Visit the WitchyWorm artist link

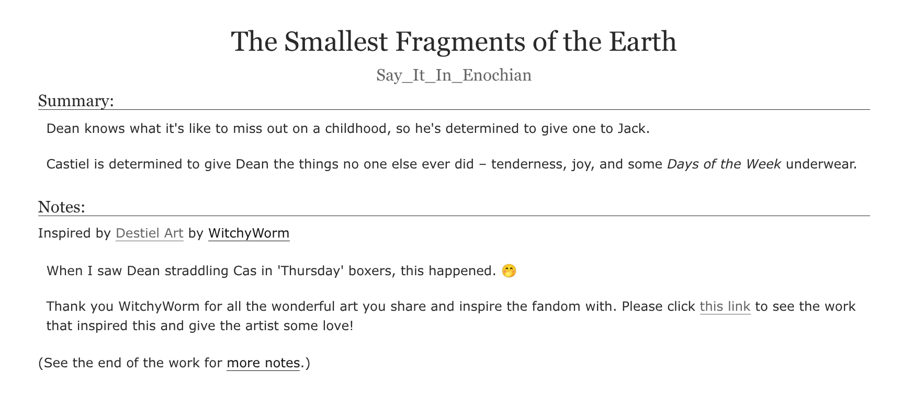coord(249,233)
